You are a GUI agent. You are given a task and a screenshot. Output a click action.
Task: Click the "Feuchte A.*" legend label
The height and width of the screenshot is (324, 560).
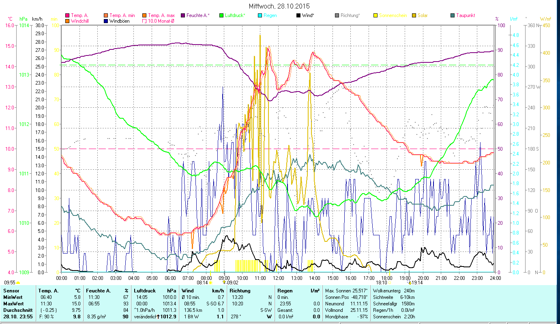(198, 16)
